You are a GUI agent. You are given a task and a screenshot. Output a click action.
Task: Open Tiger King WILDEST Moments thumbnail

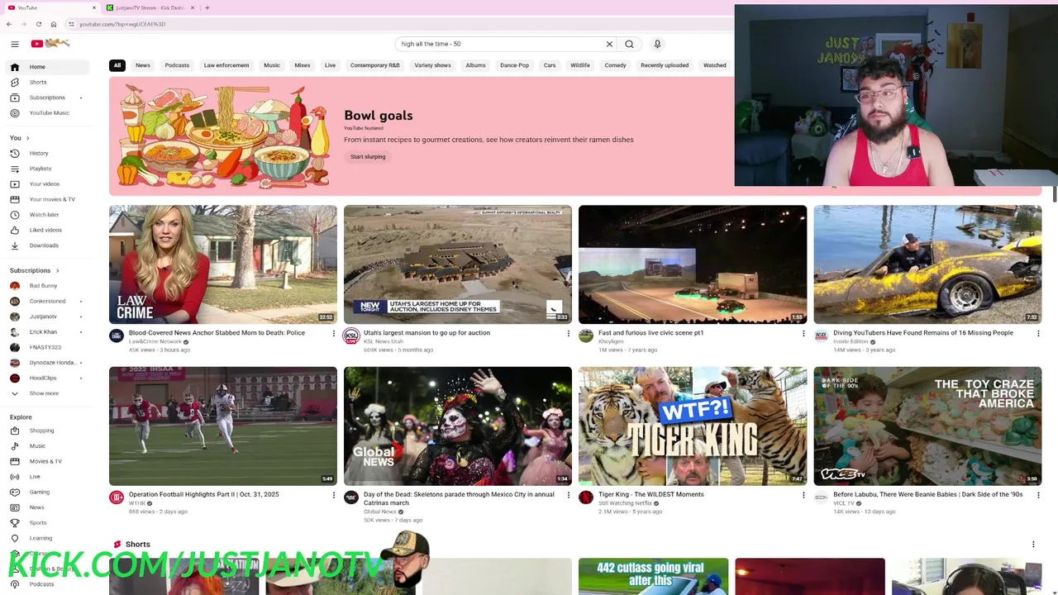[693, 426]
